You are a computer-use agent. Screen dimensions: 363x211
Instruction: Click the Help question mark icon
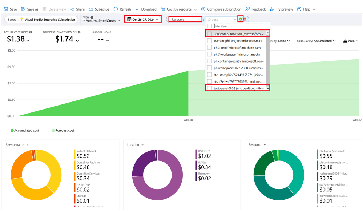tap(299, 9)
